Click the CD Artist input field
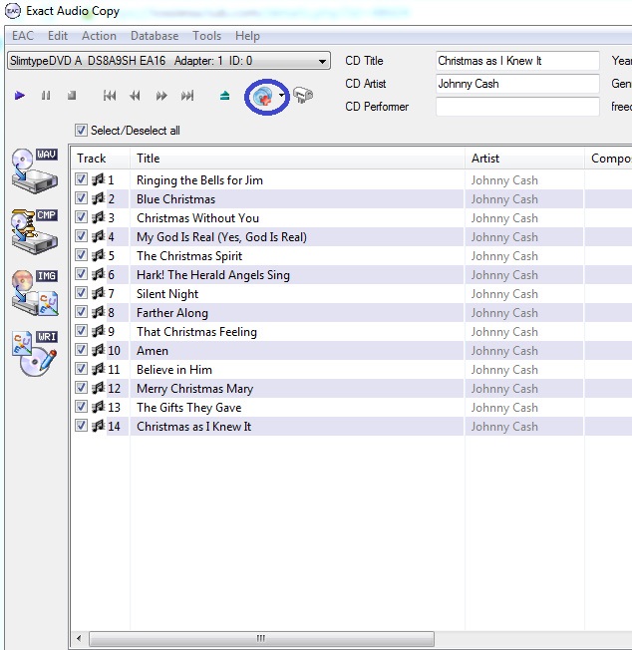The image size is (632, 650). [x=517, y=84]
